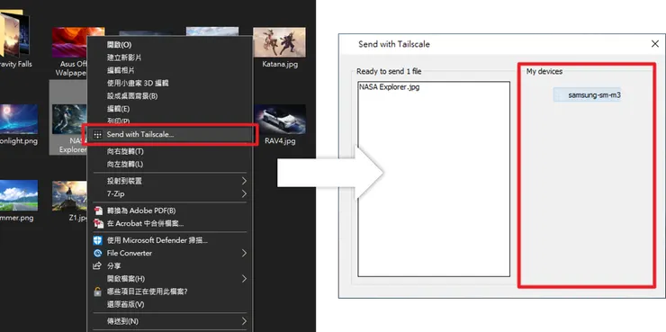Image resolution: width=666 pixels, height=332 pixels.
Task: Select 建立新影片 menu entry
Action: point(170,58)
